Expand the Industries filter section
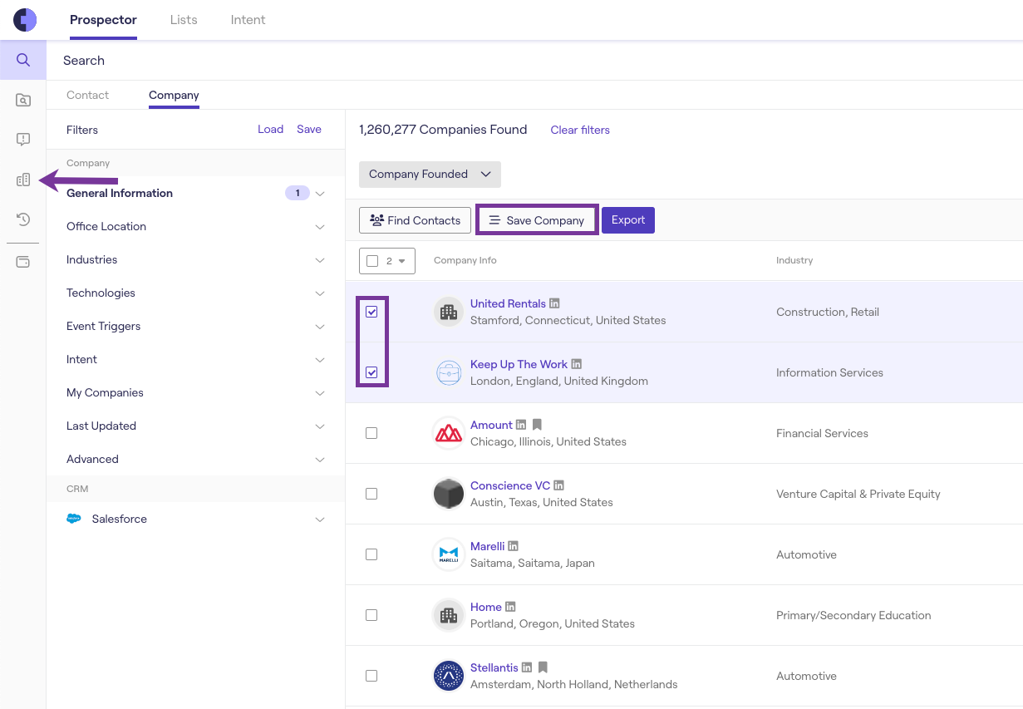Screen dimensions: 1023x709 point(195,260)
